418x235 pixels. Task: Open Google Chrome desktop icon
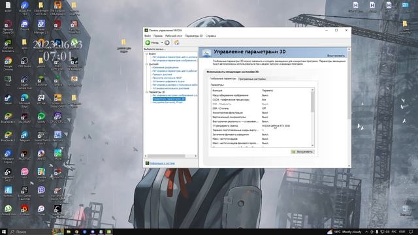tap(8, 63)
